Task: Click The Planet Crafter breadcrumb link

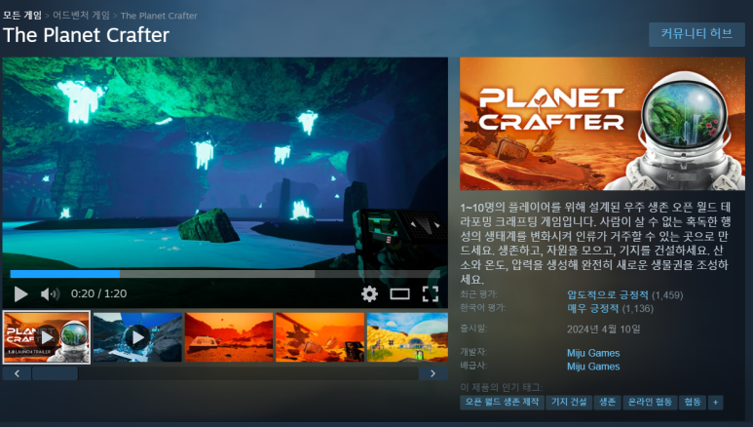Action: coord(159,16)
